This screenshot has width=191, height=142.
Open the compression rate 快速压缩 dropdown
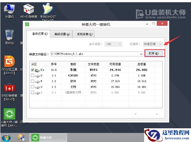pyautogui.click(x=153, y=44)
